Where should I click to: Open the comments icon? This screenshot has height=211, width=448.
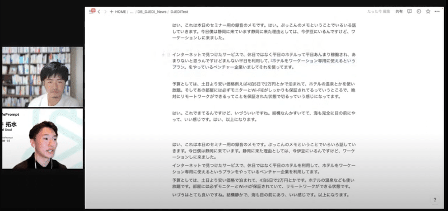409,11
